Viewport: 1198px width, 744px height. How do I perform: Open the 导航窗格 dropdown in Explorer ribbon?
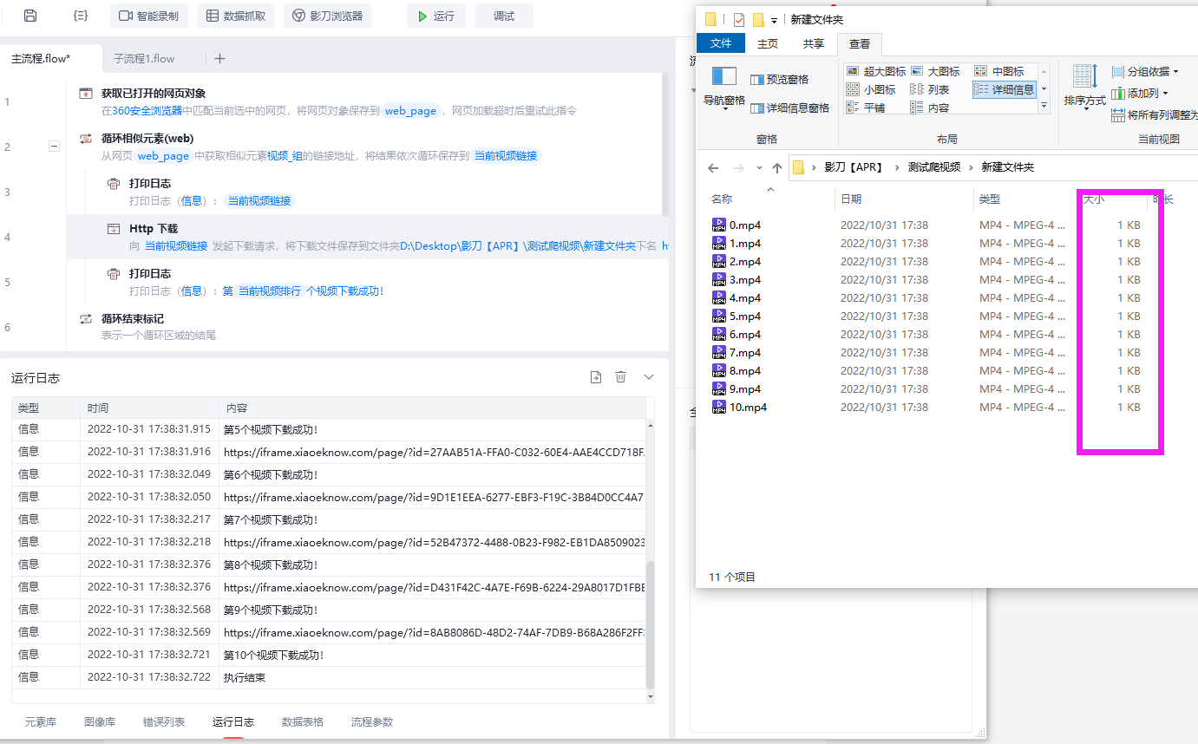pyautogui.click(x=724, y=88)
